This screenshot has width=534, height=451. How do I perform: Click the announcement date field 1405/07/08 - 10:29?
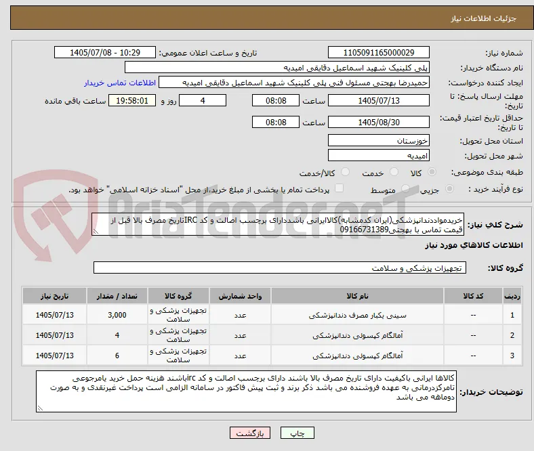(x=105, y=52)
